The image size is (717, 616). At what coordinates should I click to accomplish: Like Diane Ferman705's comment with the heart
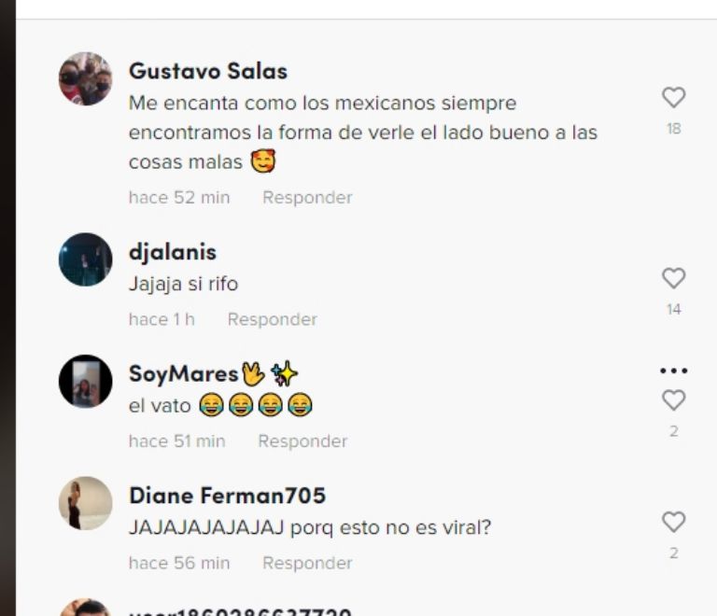pyautogui.click(x=673, y=522)
